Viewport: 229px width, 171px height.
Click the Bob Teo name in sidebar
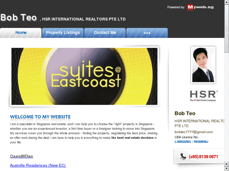185,113
